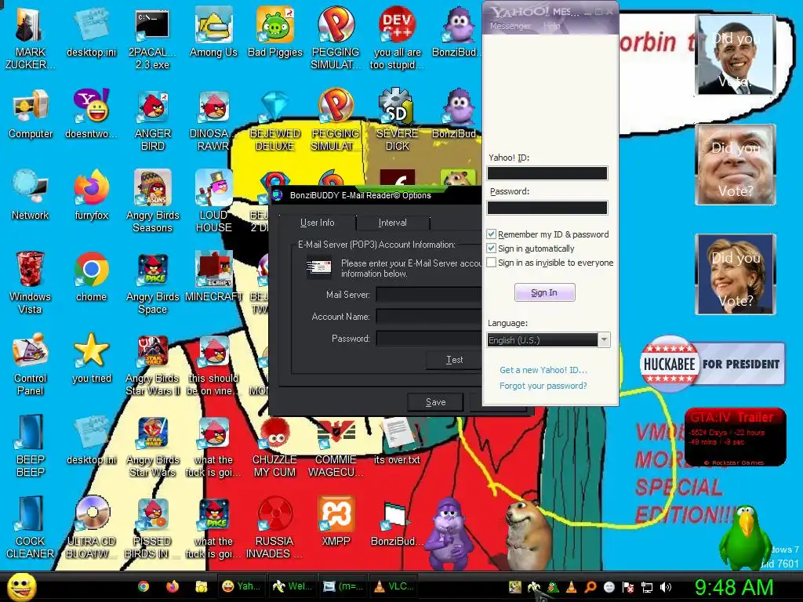The height and width of the screenshot is (602, 803).
Task: Open the Messenger menu in Yahoo Messenger
Action: [x=511, y=26]
